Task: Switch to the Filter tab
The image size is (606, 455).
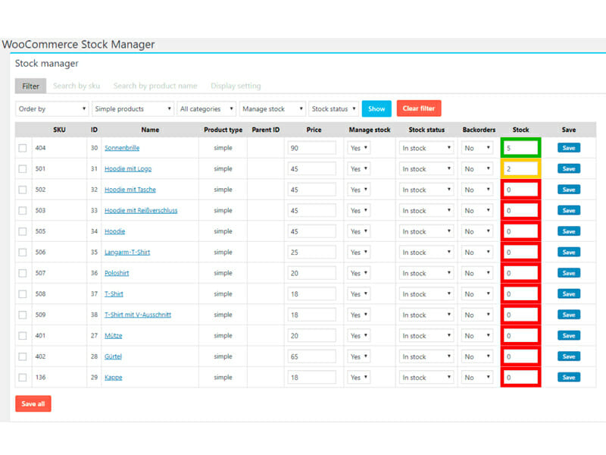Action: pyautogui.click(x=30, y=86)
